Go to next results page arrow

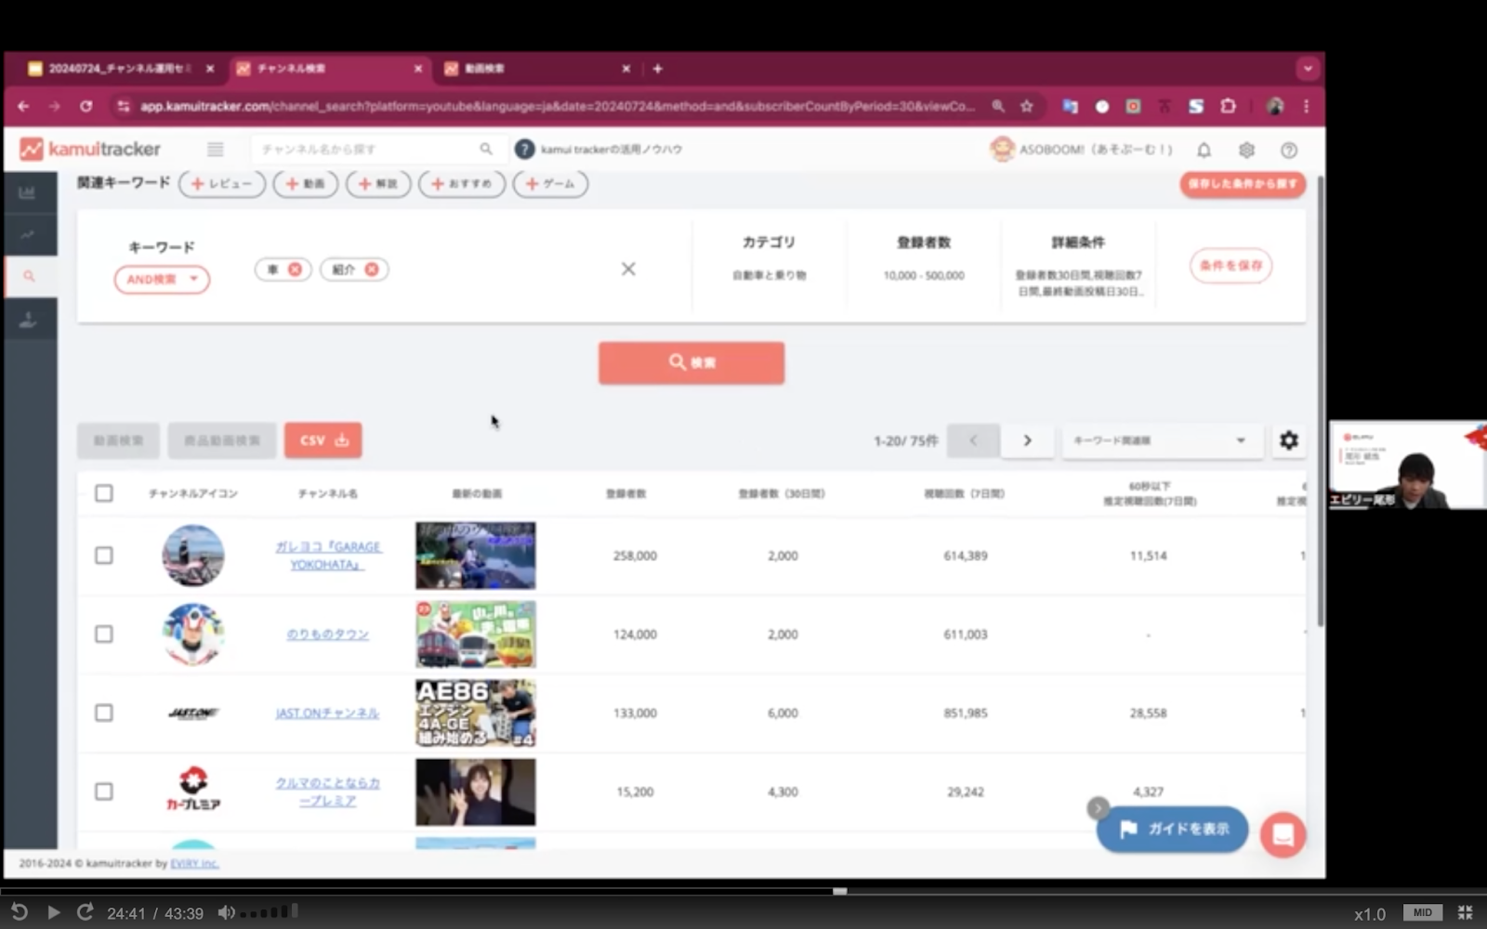point(1027,440)
